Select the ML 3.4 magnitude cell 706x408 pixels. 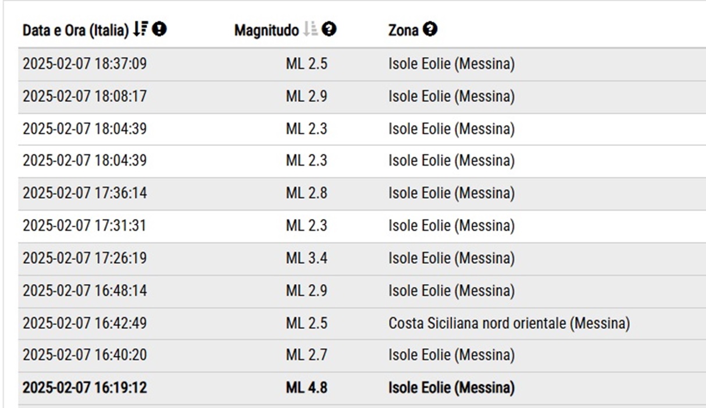click(x=306, y=258)
